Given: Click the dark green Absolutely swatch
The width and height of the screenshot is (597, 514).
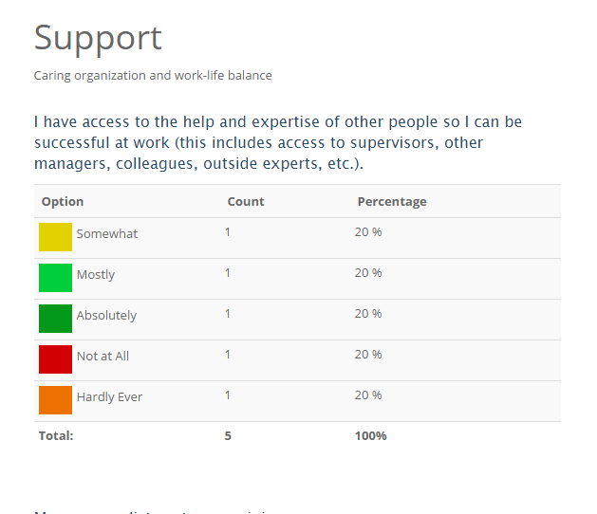Looking at the screenshot, I should point(55,319).
